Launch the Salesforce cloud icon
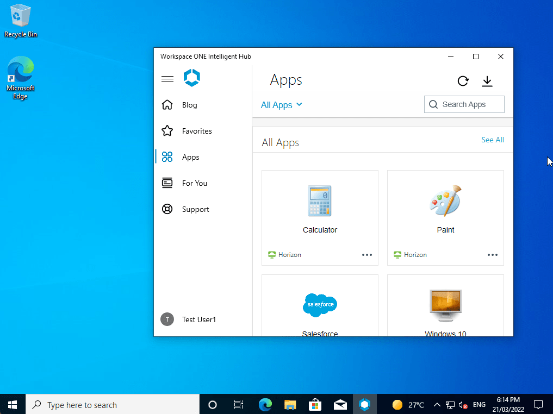The height and width of the screenshot is (414, 553). pos(320,305)
